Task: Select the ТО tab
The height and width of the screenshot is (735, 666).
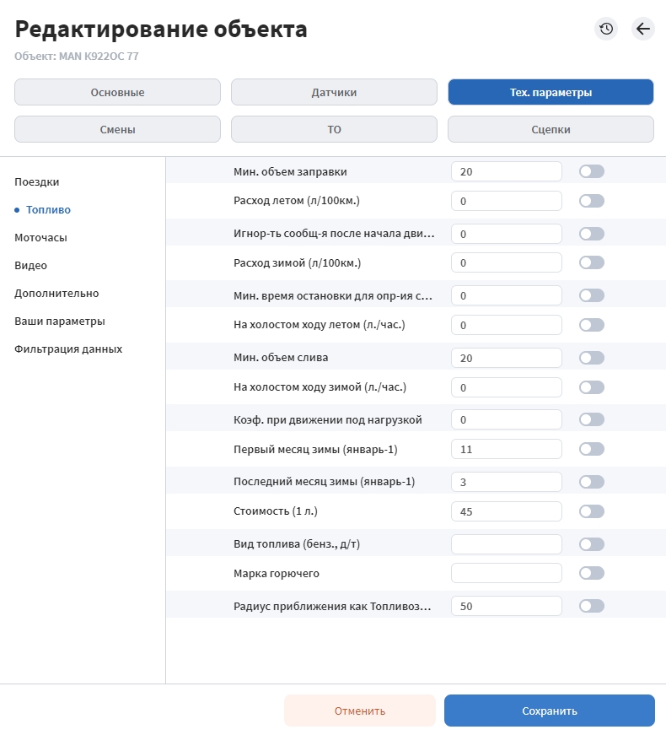Action: [x=334, y=129]
